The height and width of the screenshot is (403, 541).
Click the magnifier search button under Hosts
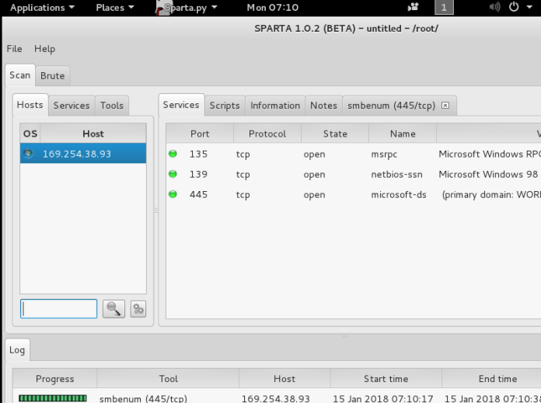113,309
